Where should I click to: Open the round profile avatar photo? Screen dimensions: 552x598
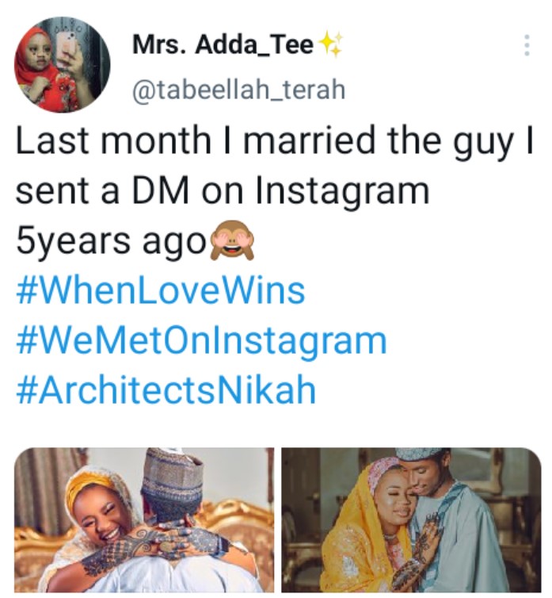pos(63,64)
